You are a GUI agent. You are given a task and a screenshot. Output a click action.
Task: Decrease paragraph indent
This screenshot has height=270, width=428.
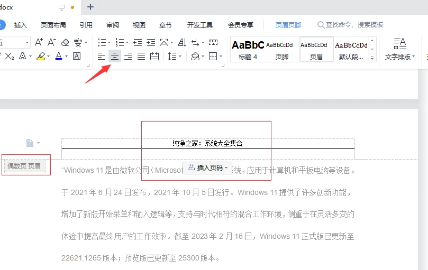tap(138, 43)
